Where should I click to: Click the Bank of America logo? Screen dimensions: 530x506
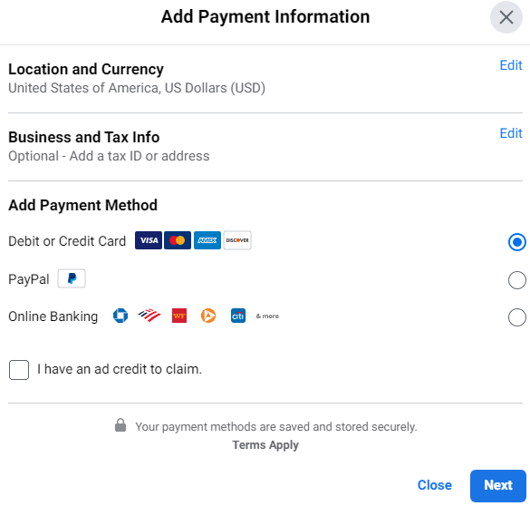click(x=149, y=316)
